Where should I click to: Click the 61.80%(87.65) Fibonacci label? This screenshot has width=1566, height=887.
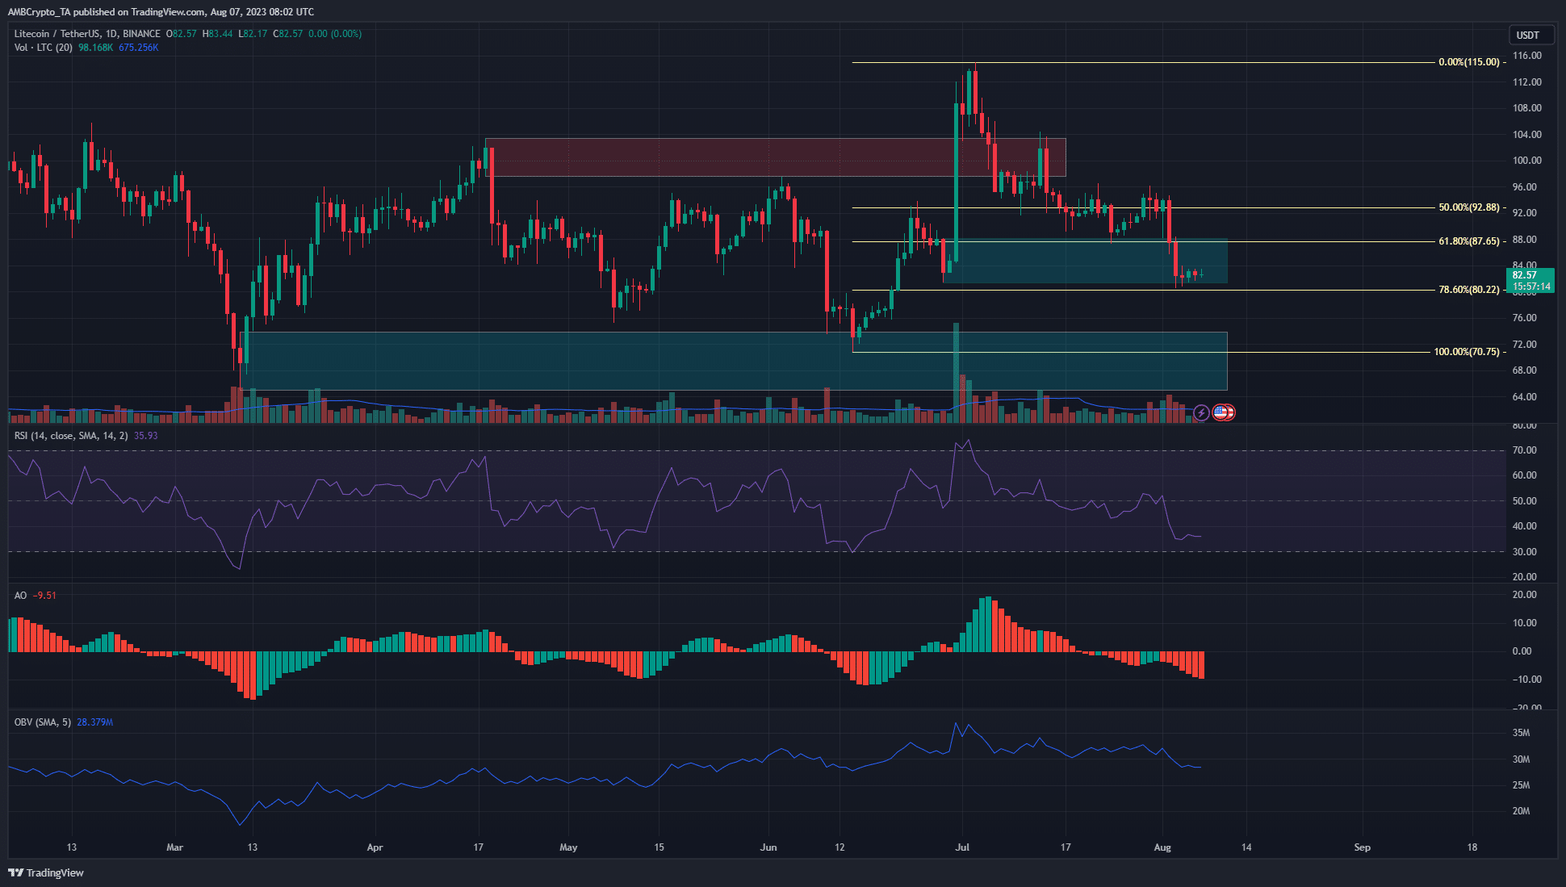pyautogui.click(x=1469, y=241)
